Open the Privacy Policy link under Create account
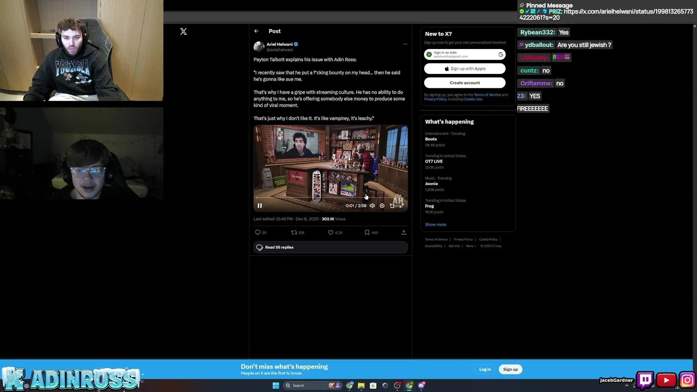Screen dimensions: 697x392 [x=435, y=99]
